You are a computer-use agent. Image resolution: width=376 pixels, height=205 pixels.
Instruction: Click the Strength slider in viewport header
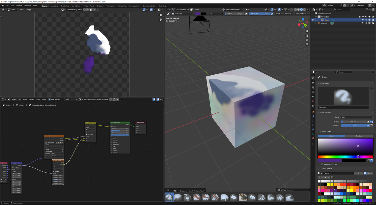[x=259, y=14]
